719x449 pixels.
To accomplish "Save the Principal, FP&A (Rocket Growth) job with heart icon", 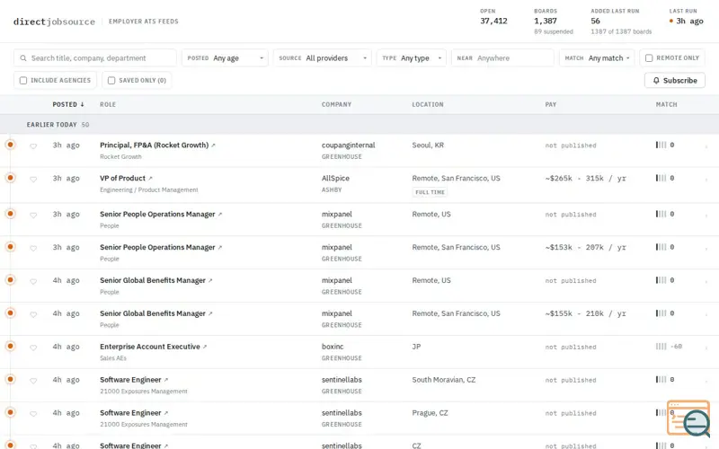I will pos(33,146).
